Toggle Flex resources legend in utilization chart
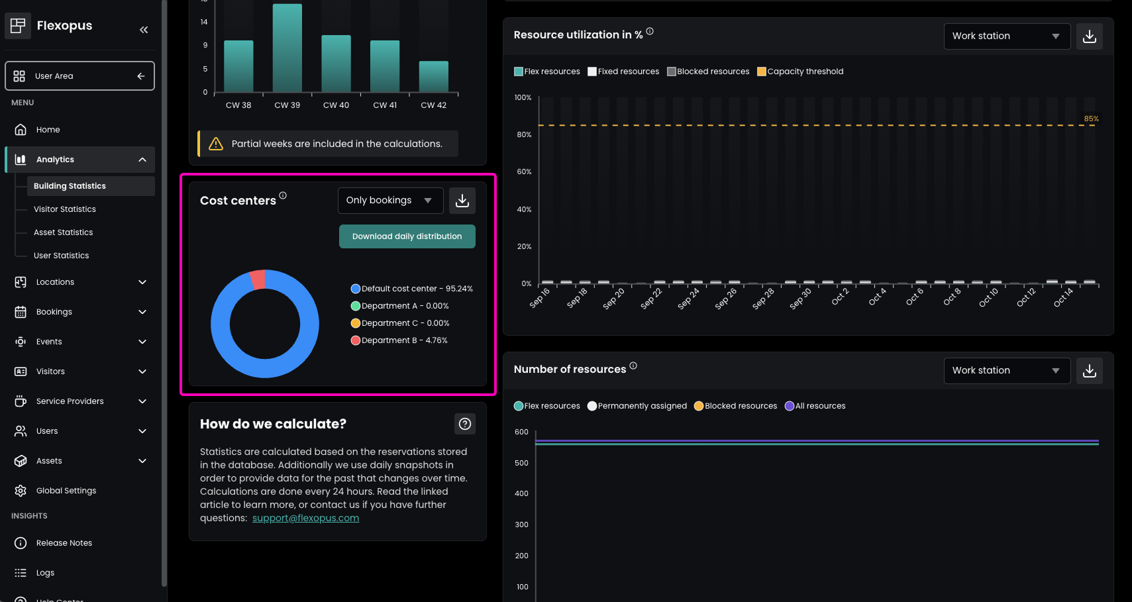The image size is (1132, 602). click(x=547, y=72)
